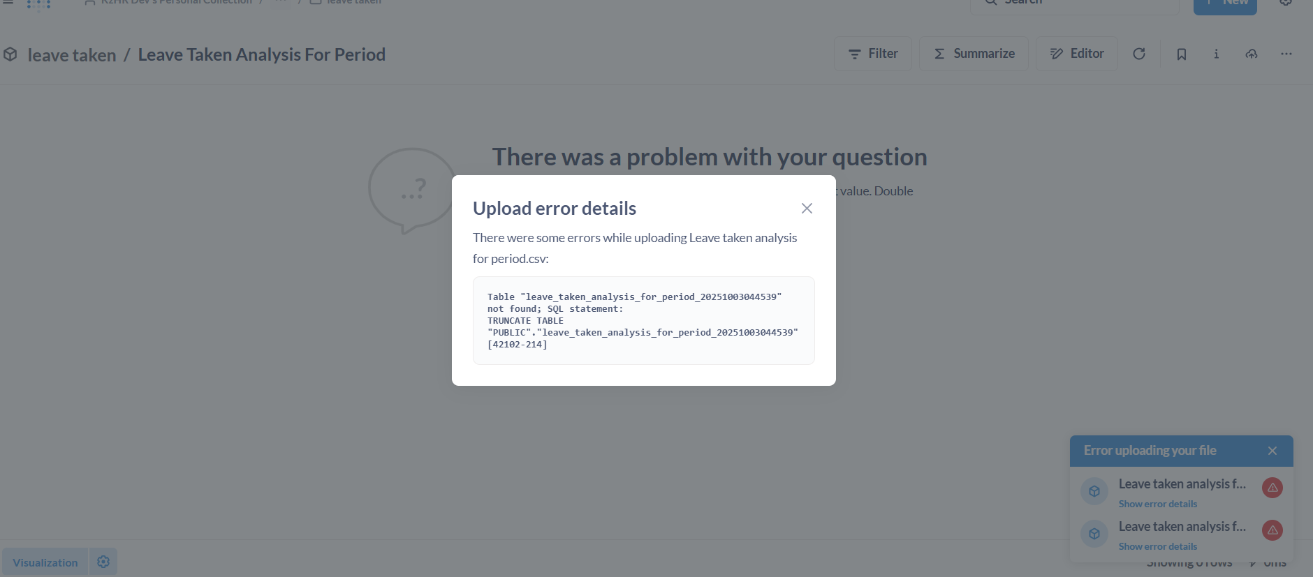The width and height of the screenshot is (1313, 577).
Task: Click the upload cloud icon
Action: coord(1251,54)
